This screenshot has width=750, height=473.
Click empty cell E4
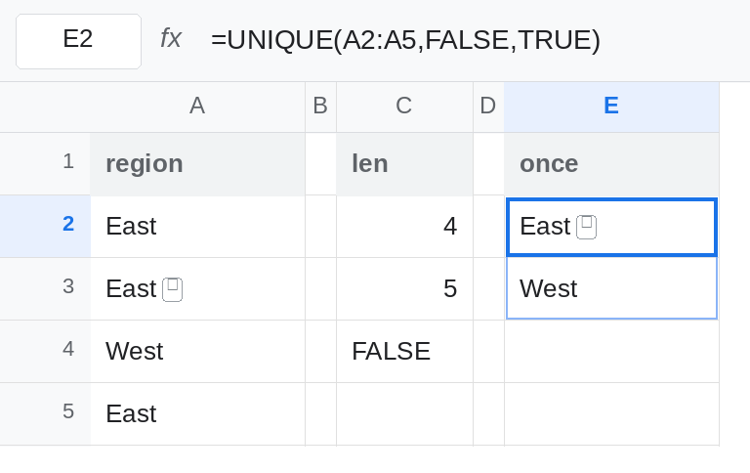611,352
